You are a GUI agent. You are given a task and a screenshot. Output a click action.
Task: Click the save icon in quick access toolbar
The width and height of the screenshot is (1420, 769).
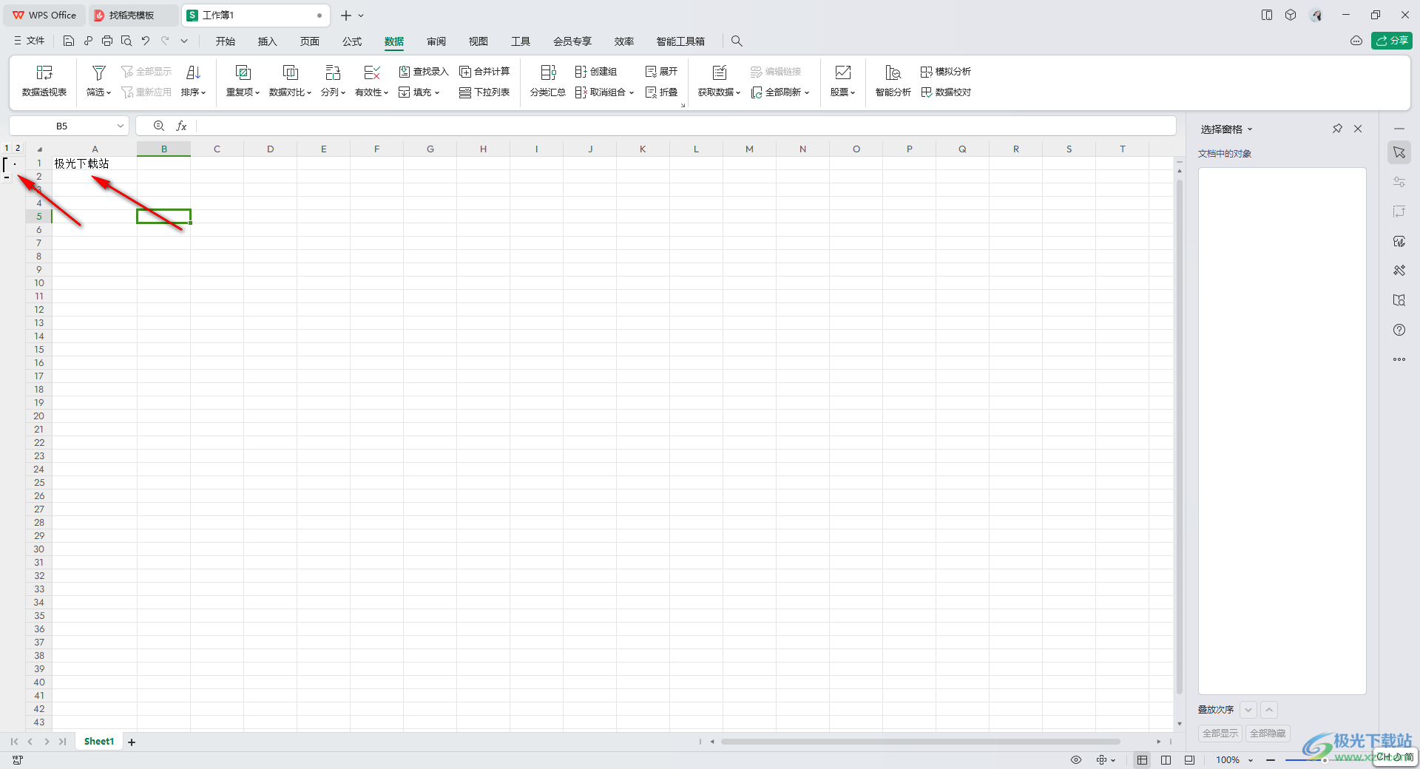(x=69, y=41)
